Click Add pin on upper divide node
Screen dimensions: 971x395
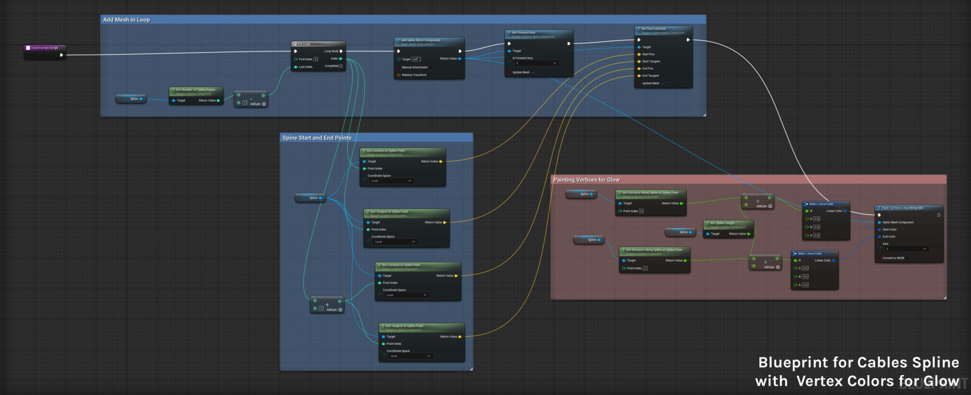764,206
